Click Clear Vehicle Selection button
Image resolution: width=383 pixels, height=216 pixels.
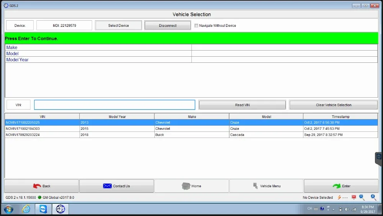(x=334, y=105)
